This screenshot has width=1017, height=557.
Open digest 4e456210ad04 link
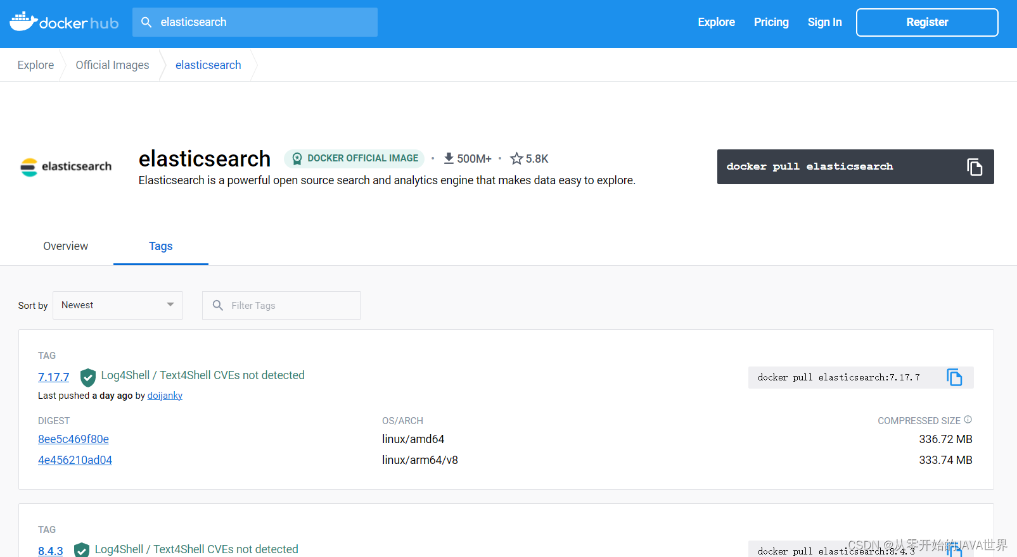tap(75, 460)
